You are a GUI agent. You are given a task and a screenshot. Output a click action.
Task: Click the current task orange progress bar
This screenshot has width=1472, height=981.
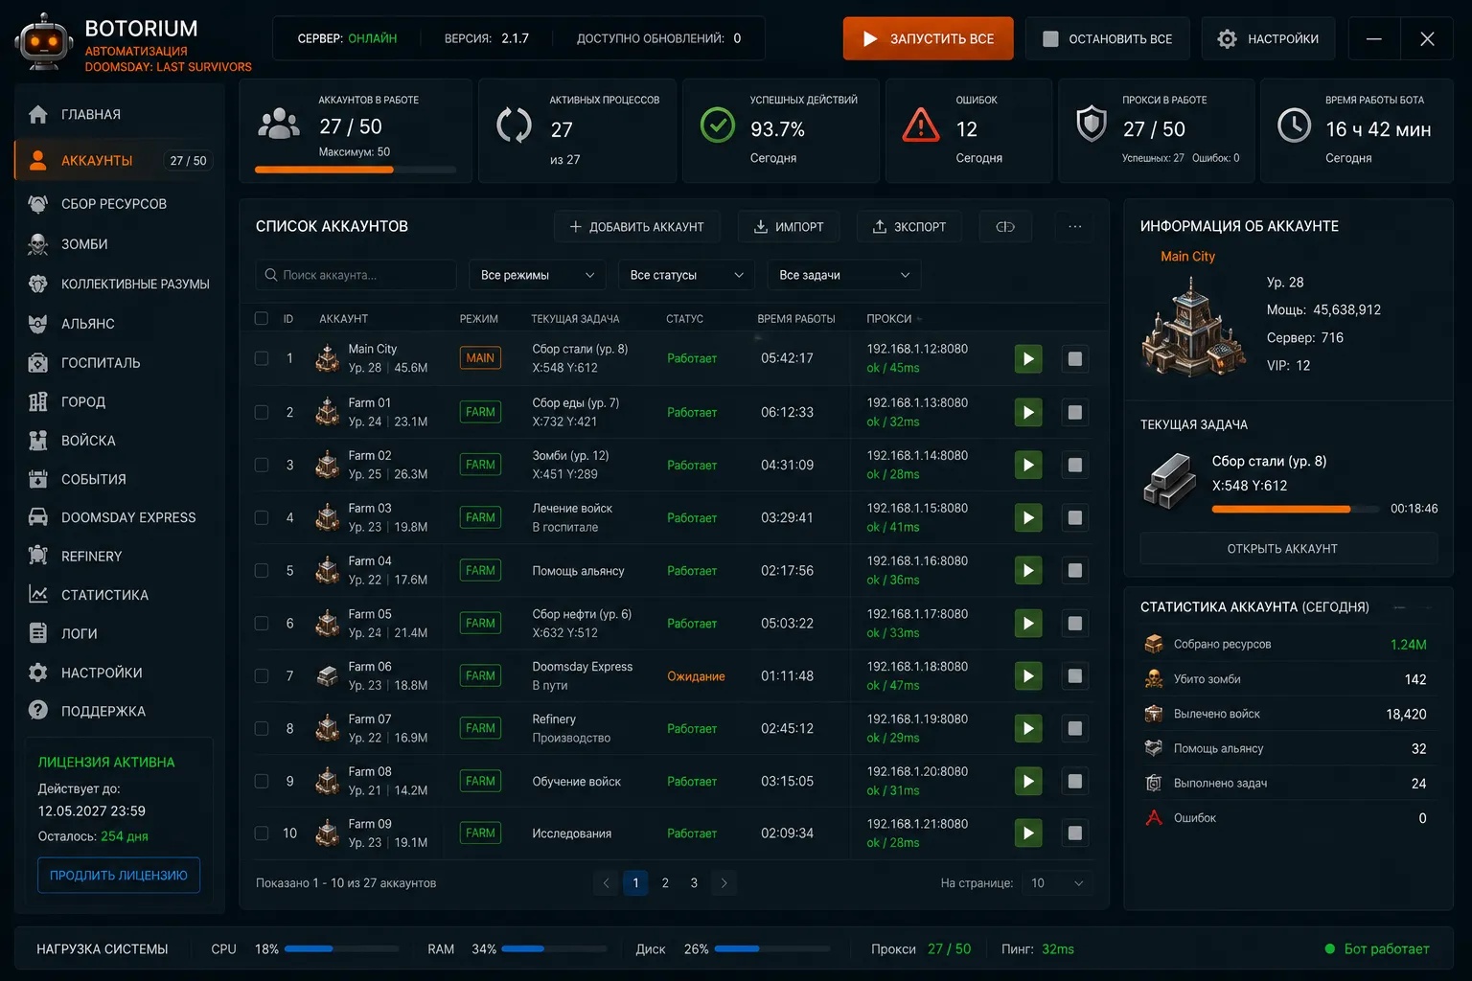tap(1295, 509)
